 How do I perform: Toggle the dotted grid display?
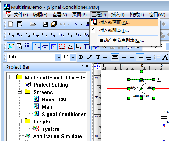[x=28, y=46]
